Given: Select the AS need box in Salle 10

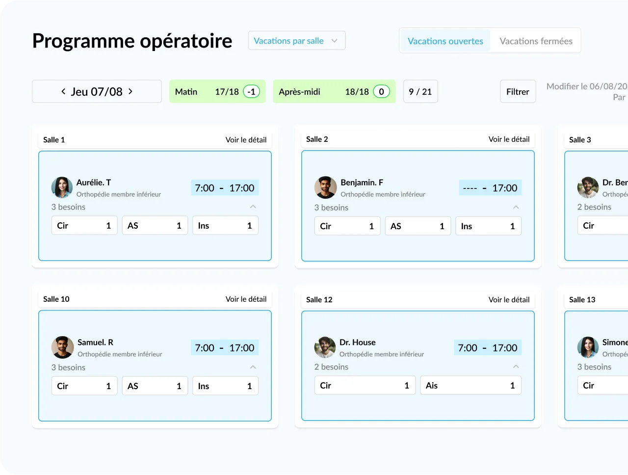Looking at the screenshot, I should click(x=155, y=386).
